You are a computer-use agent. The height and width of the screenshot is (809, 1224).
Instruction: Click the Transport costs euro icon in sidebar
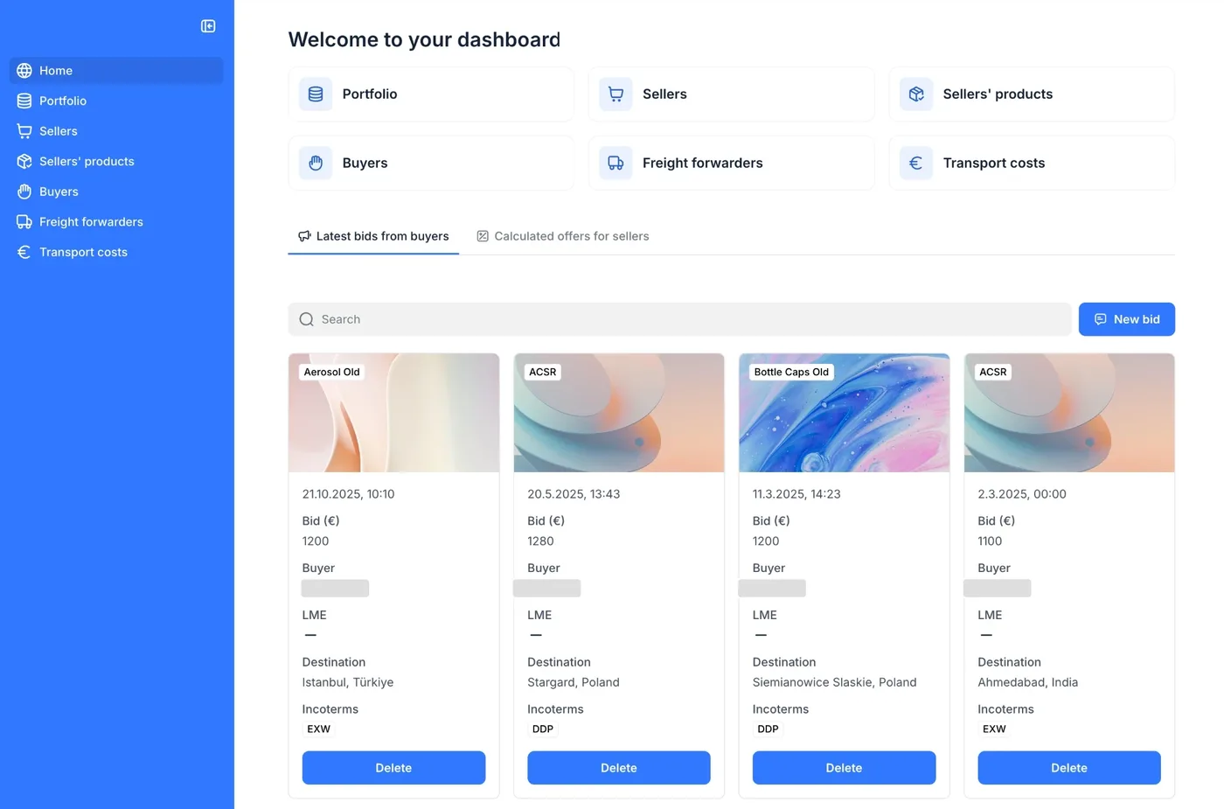pos(24,252)
